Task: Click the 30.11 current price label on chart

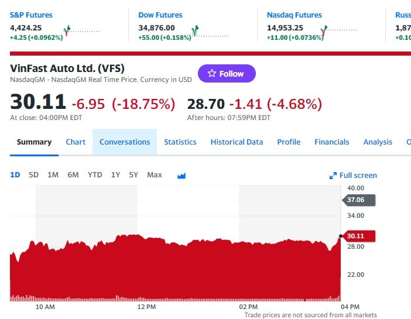Action: 357,236
